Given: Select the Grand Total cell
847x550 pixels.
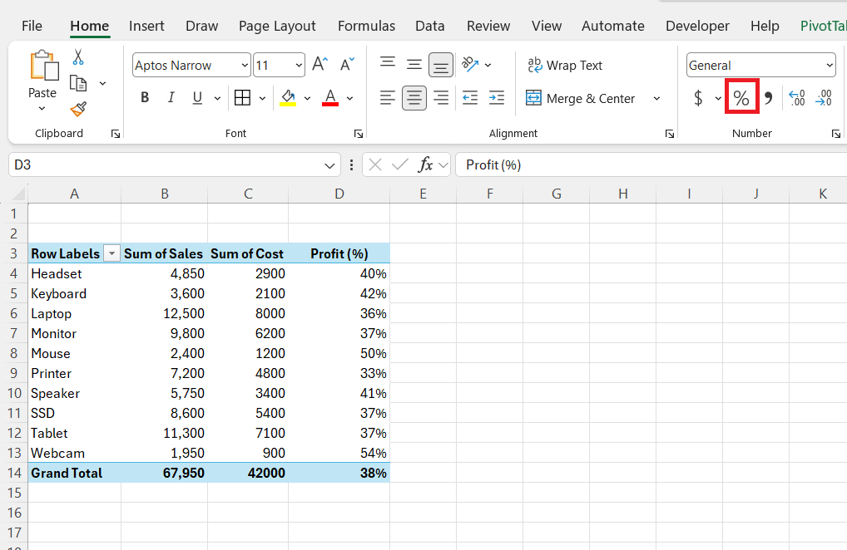Looking at the screenshot, I should tap(75, 473).
